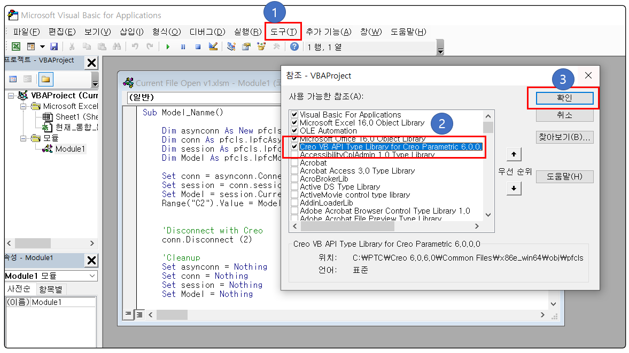The height and width of the screenshot is (353, 629).
Task: Check the Acrobat reference box
Action: click(294, 163)
